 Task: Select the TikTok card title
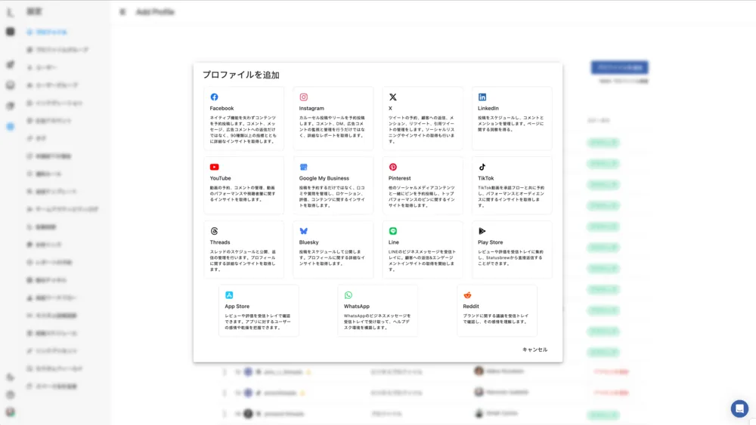point(485,178)
